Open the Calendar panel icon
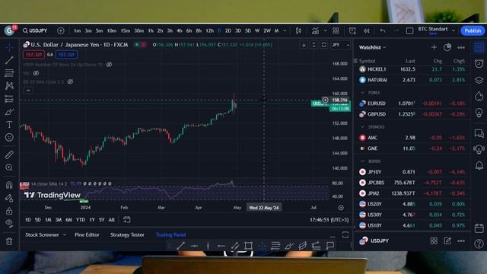This screenshot has height=274, width=487. [x=479, y=228]
